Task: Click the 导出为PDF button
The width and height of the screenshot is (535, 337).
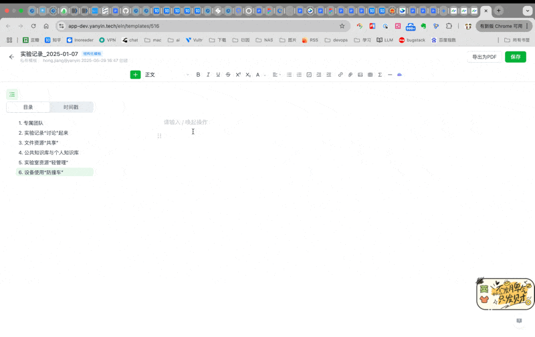Action: [484, 57]
